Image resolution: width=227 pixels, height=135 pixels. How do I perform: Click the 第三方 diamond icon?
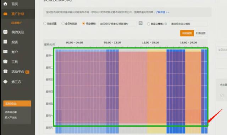pyautogui.click(x=5, y=82)
